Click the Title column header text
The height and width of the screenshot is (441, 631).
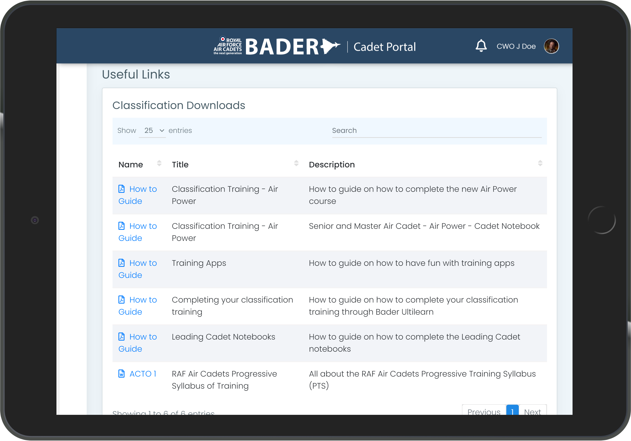180,164
